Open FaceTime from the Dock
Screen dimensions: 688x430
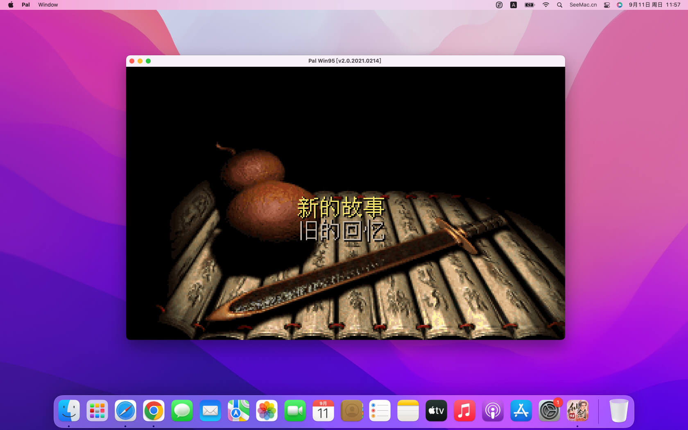tap(295, 411)
